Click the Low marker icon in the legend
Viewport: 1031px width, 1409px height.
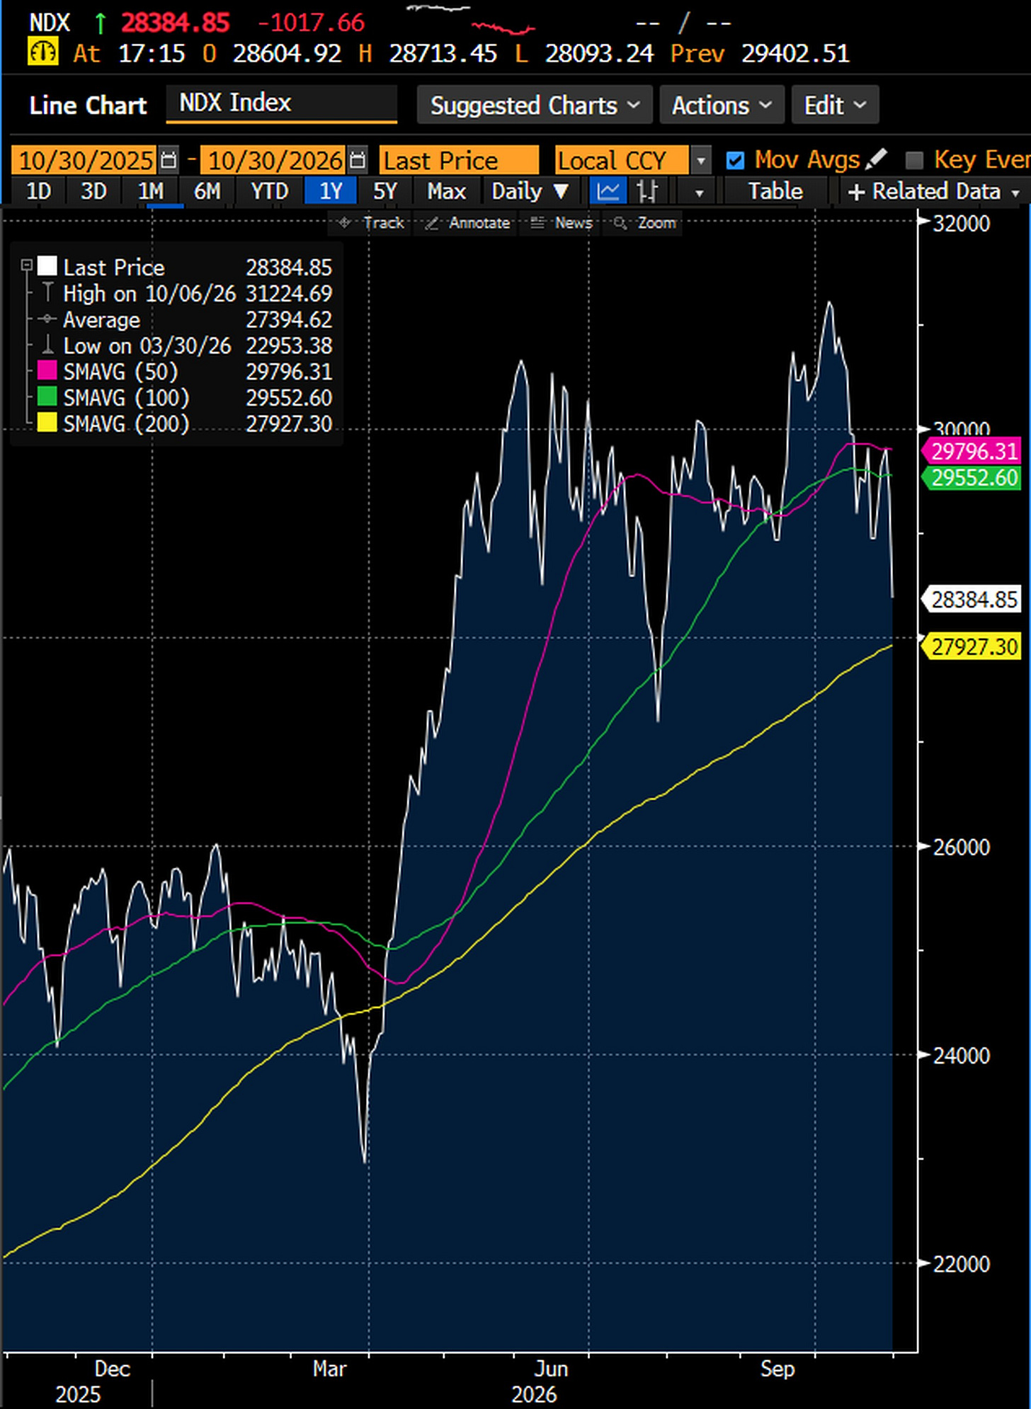tap(47, 346)
